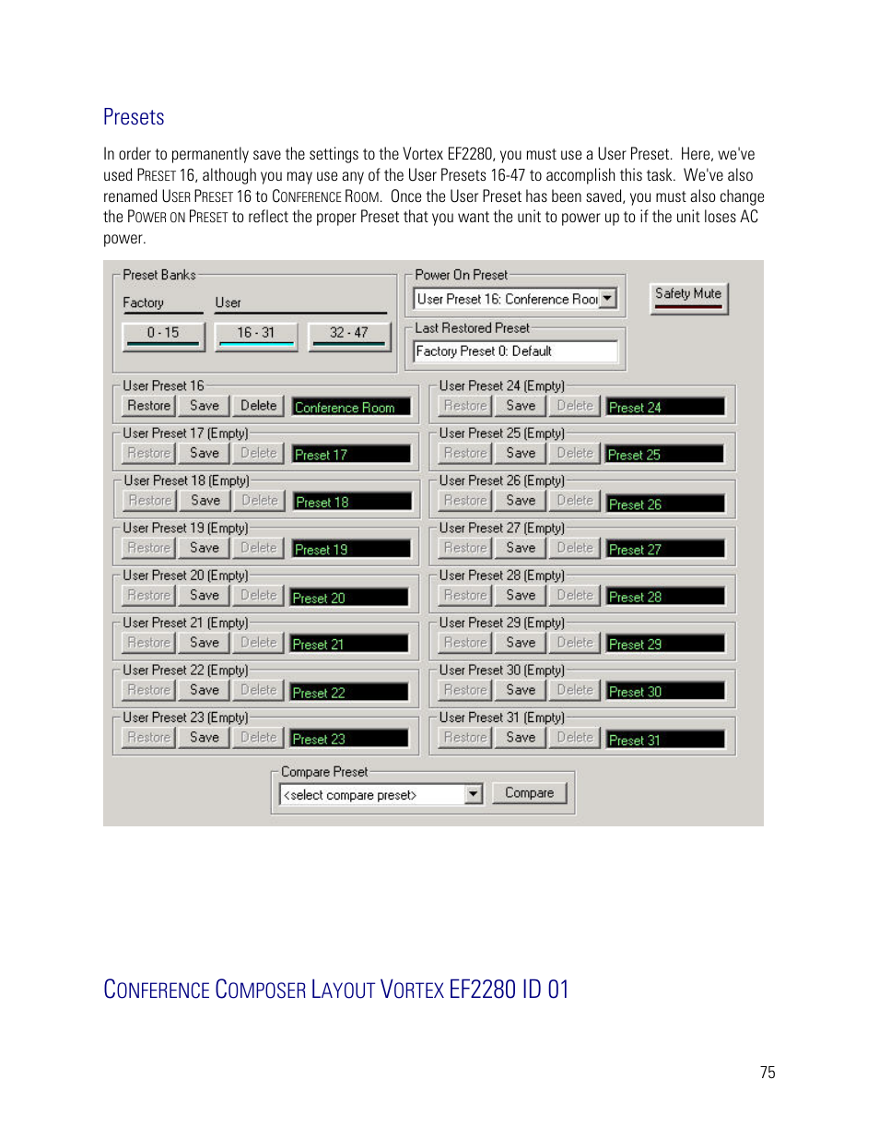This screenshot has height=1139, width=879.
Task: Delete User Preset 16
Action: (259, 406)
